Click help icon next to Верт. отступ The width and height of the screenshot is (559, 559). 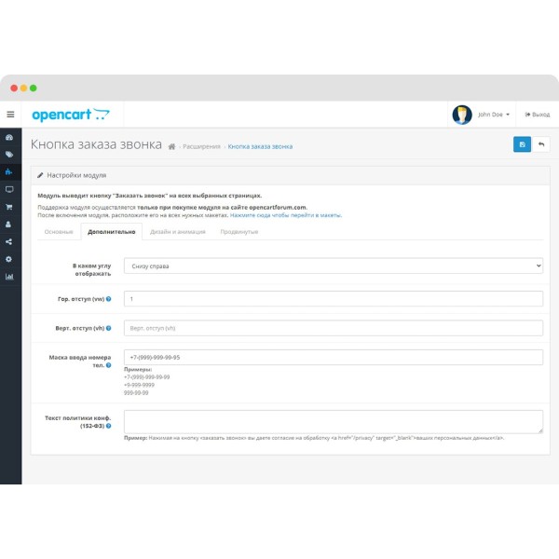pos(108,328)
